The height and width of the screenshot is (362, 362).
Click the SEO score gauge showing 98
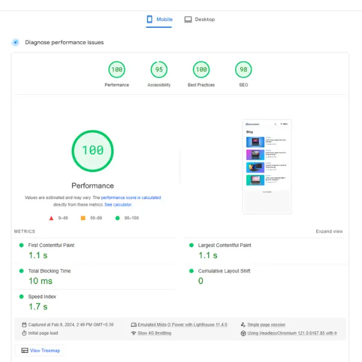(243, 70)
